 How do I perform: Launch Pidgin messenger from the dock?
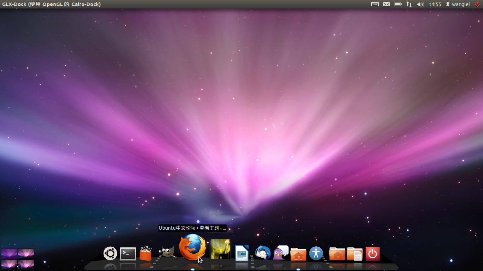(281, 253)
